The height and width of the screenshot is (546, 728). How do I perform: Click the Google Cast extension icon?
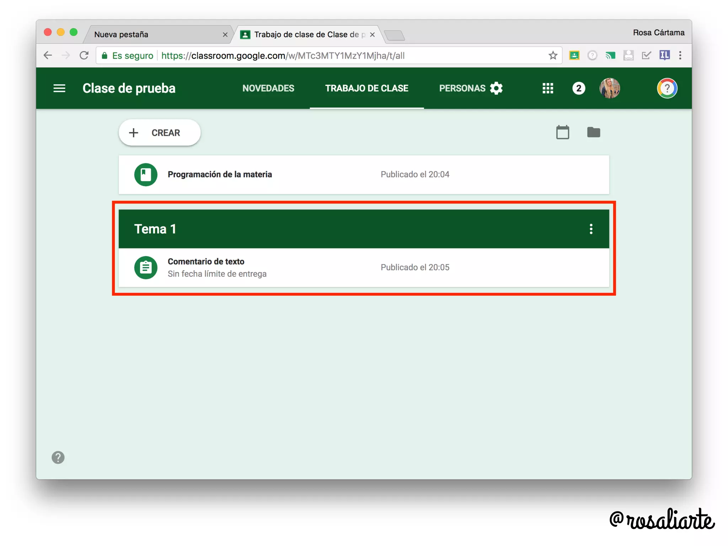click(610, 55)
